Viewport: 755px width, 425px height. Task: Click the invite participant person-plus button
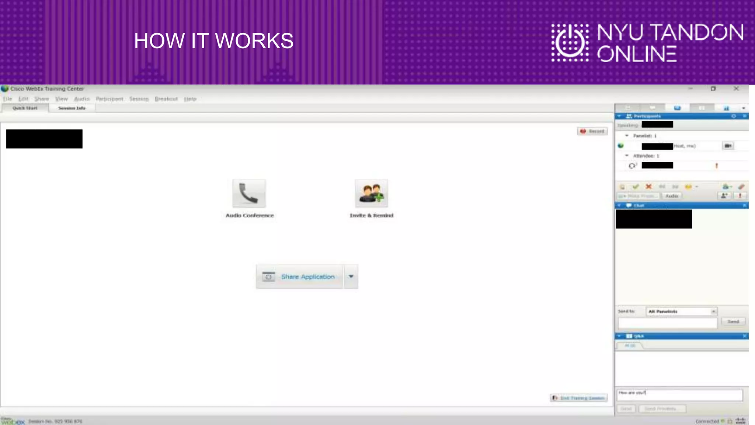(x=724, y=196)
